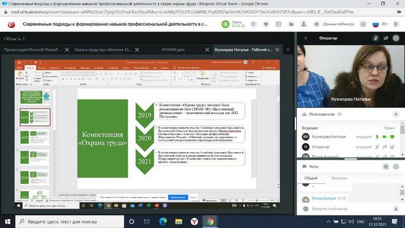
Task: Switch to the Вопросы chat tab
Action: pyautogui.click(x=339, y=178)
